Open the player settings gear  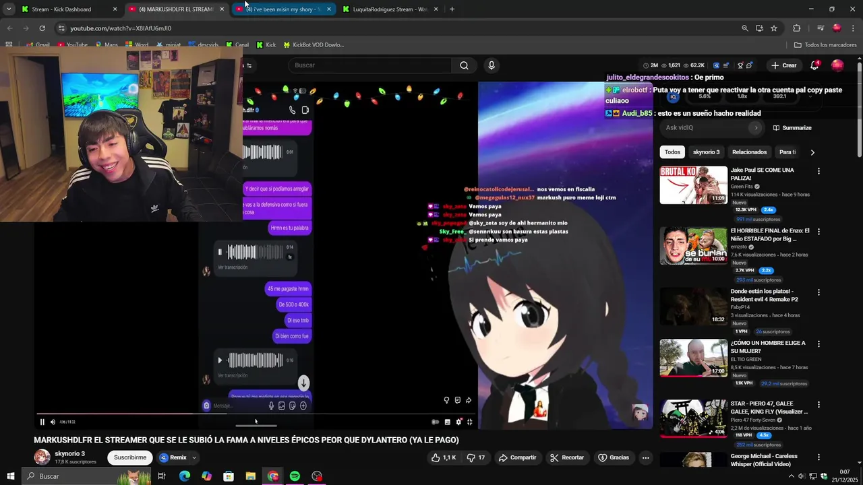pos(458,422)
